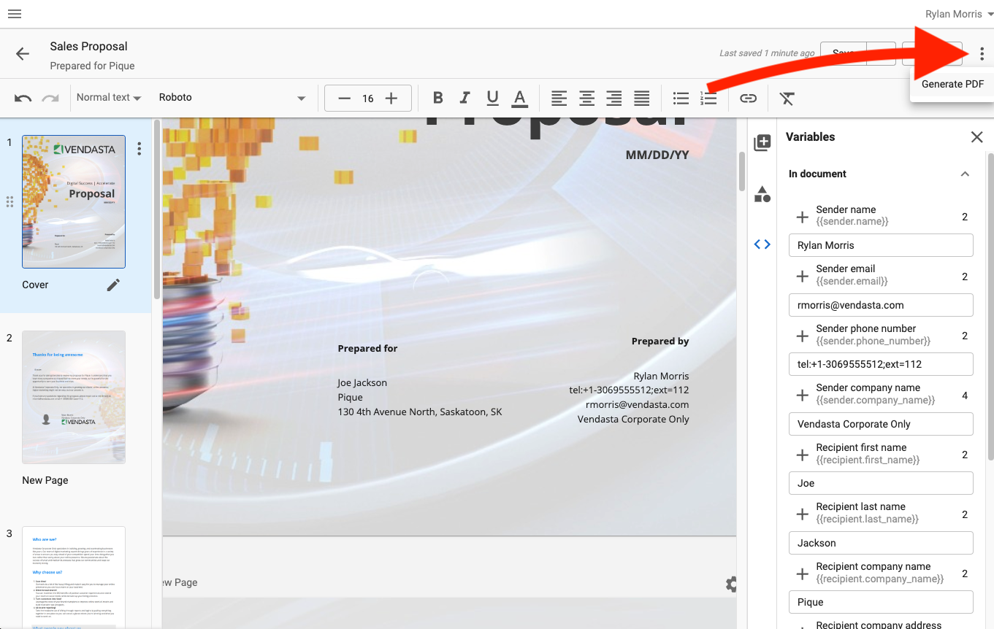
Task: Insert the Sender company name variable
Action: click(802, 395)
